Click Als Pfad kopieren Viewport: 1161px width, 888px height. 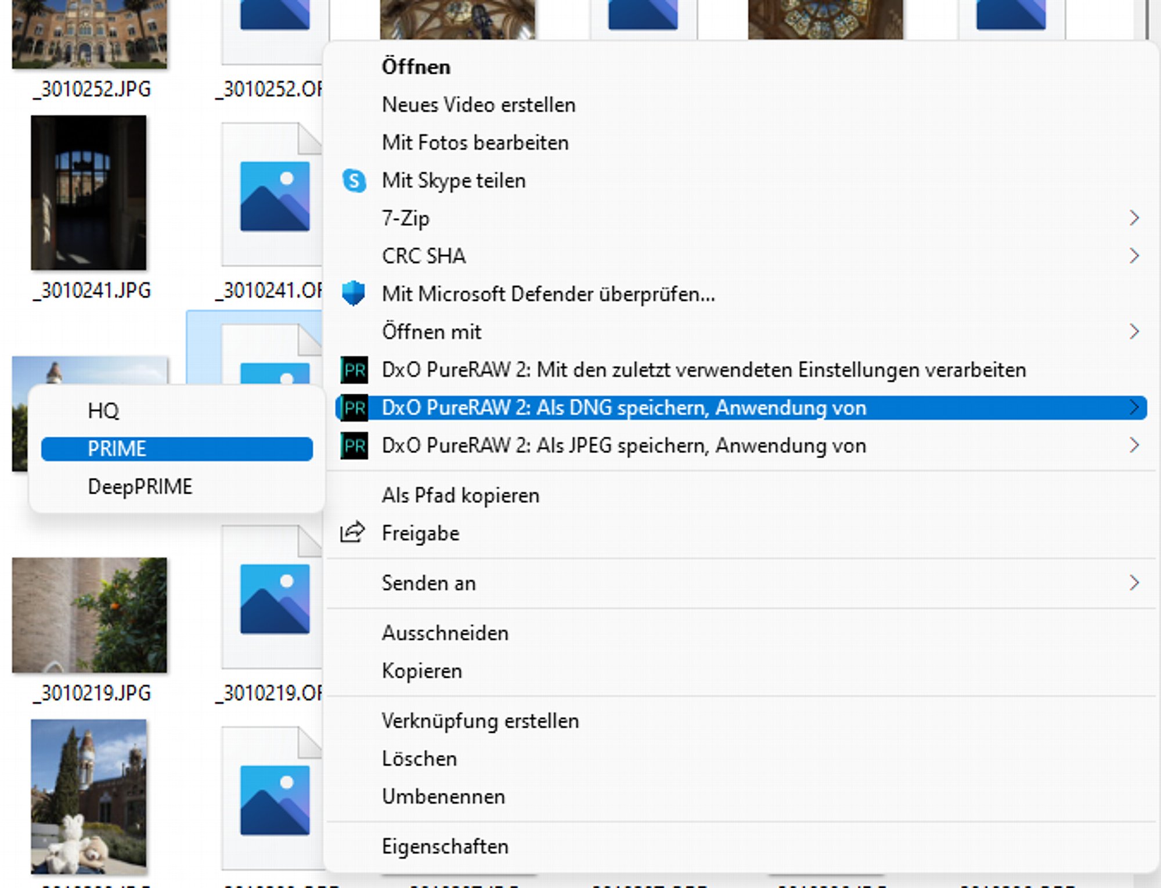[461, 495]
